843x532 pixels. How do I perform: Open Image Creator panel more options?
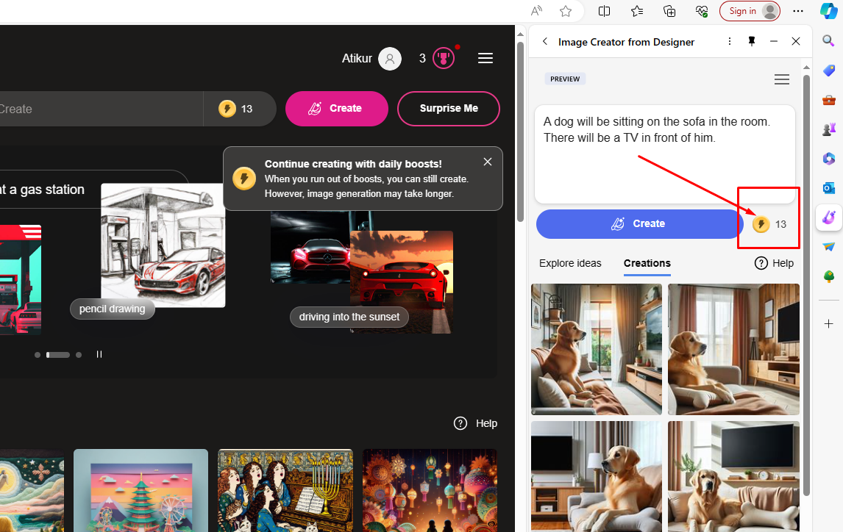point(729,41)
